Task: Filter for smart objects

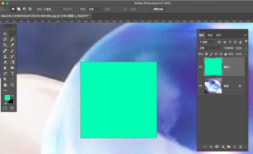Action: tap(241, 42)
